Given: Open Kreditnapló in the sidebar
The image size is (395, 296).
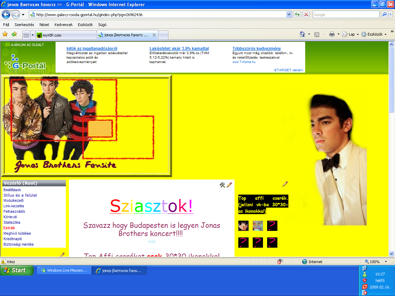Looking at the screenshot, I should 13,239.
